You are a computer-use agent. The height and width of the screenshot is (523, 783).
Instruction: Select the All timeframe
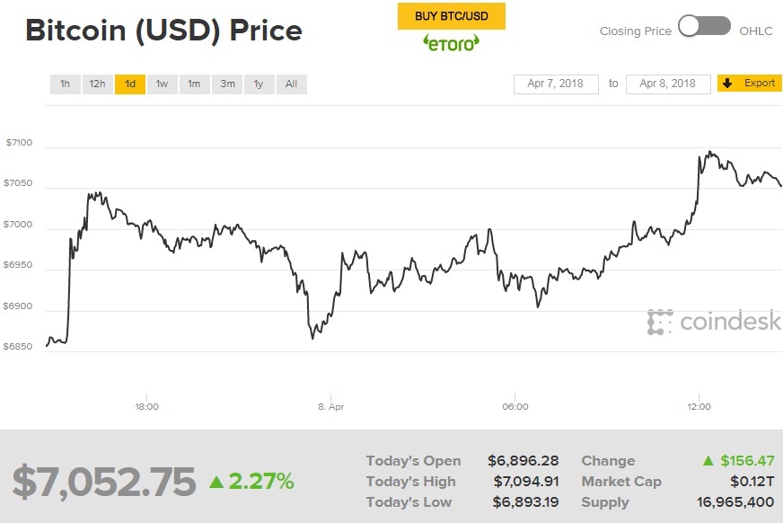(x=291, y=83)
